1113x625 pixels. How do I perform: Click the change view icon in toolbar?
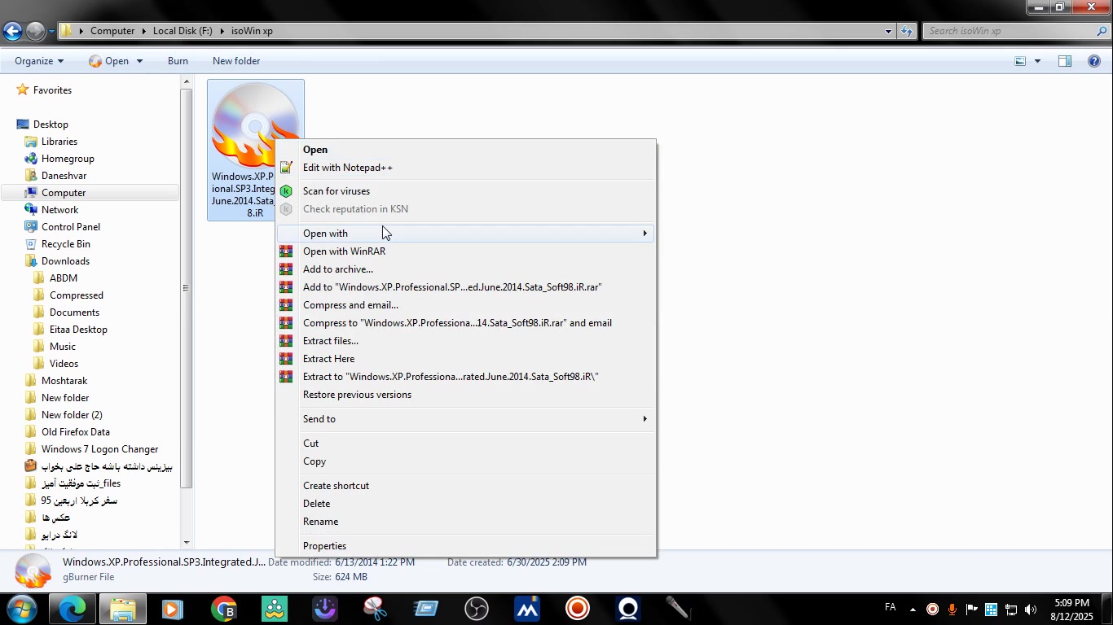pyautogui.click(x=1020, y=61)
